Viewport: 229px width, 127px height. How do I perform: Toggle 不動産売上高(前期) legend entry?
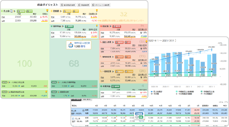tap(185, 91)
